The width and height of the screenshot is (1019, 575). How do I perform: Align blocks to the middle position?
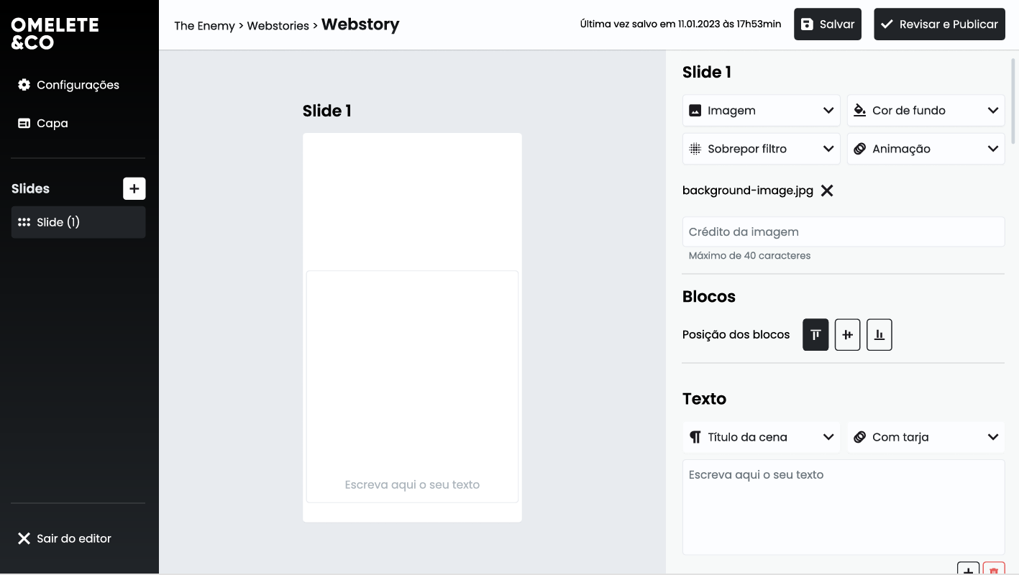pos(847,334)
